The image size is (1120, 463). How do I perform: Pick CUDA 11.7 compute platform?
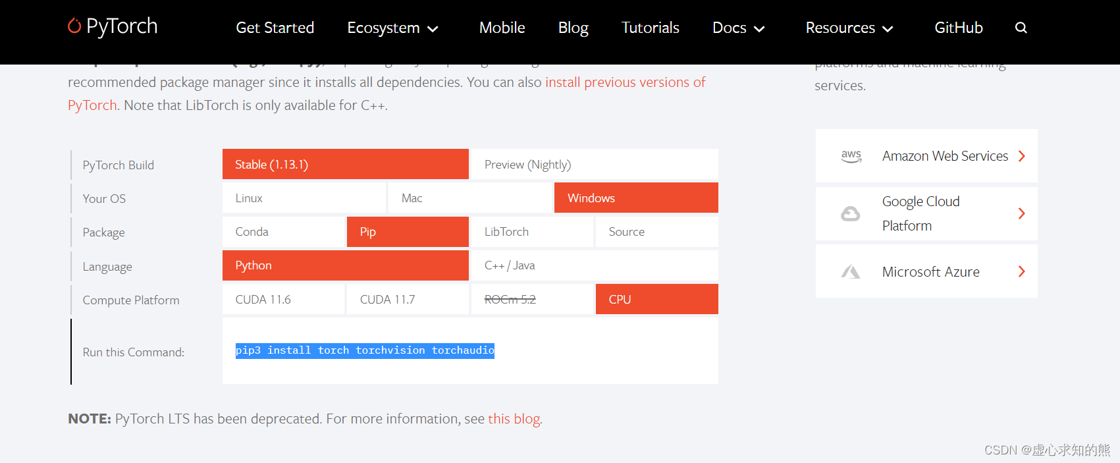(x=408, y=299)
